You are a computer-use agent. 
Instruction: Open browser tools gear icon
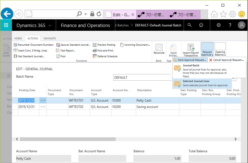pyautogui.click(x=232, y=14)
